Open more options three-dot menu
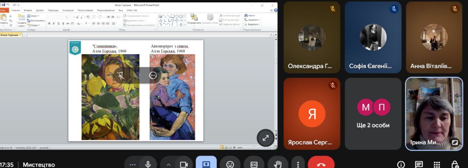The image size is (468, 168). click(298, 164)
